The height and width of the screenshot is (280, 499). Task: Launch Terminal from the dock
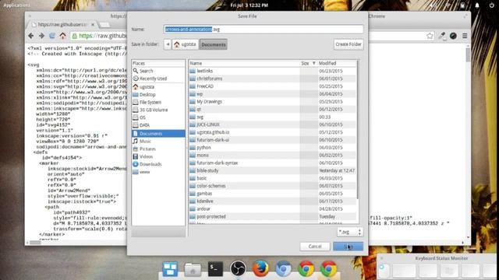pyautogui.click(x=215, y=269)
